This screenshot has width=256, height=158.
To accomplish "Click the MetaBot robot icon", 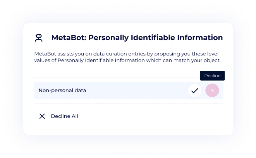I will 38,38.
